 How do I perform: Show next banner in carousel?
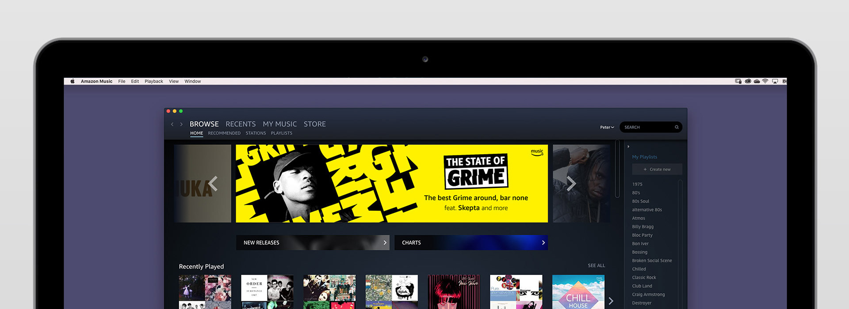(571, 184)
